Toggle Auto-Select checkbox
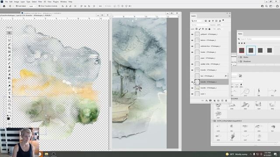280x157 pixels. tap(17, 6)
